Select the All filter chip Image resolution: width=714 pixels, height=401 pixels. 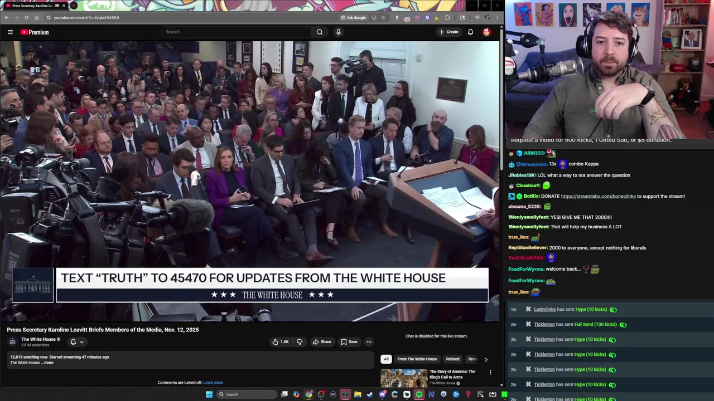[386, 359]
